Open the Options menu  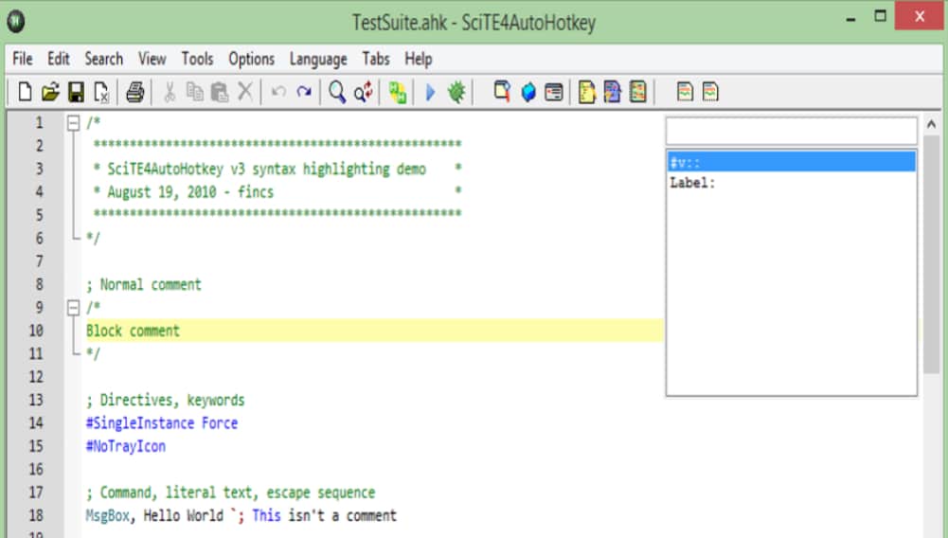coord(252,60)
